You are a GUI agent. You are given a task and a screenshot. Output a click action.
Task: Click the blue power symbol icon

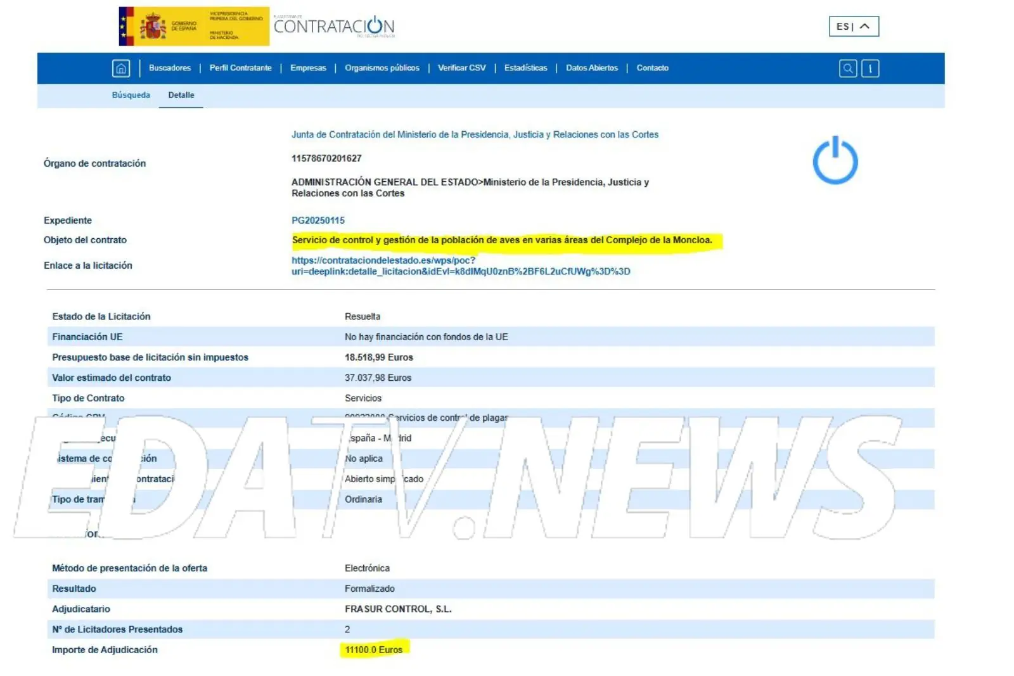click(x=835, y=161)
